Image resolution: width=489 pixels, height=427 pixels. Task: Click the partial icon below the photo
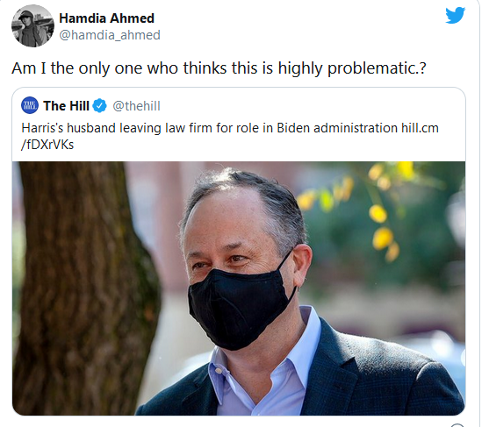click(457, 425)
